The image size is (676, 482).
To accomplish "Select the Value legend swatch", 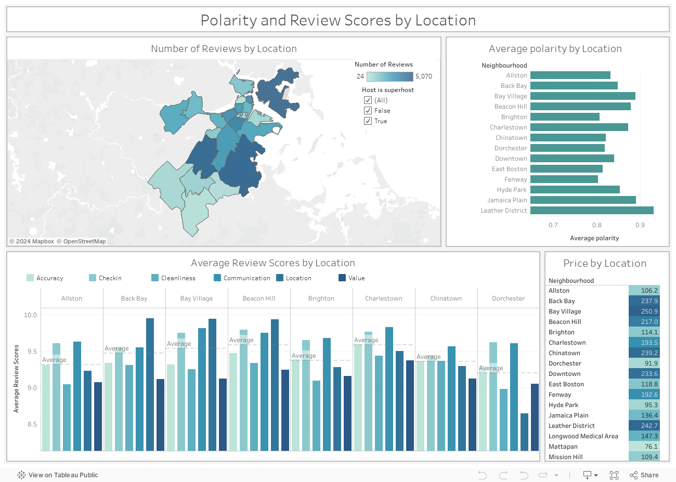I will (342, 278).
